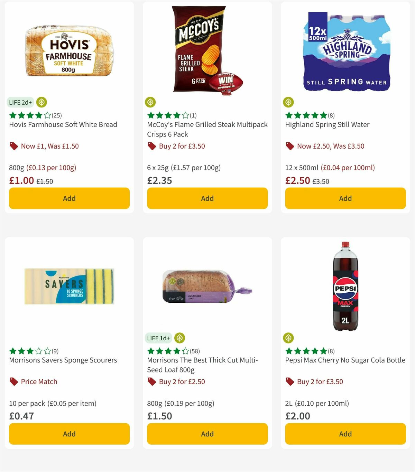This screenshot has height=472, width=415.
Task: Select the leaf sustainability icon on McCoy's crisps
Action: click(150, 102)
